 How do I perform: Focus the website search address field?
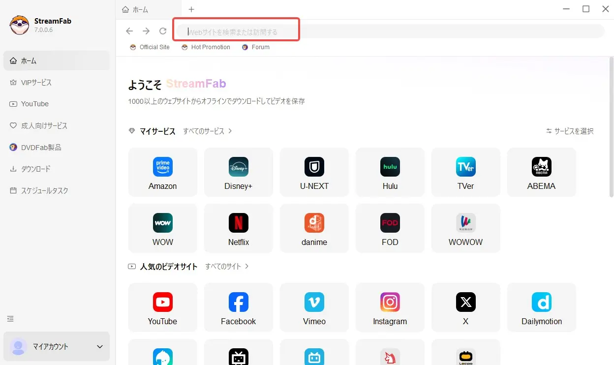click(x=391, y=31)
